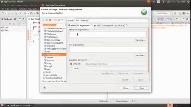Open filter icon dropdown arrow in configurations toolbar

pyautogui.click(x=62, y=20)
